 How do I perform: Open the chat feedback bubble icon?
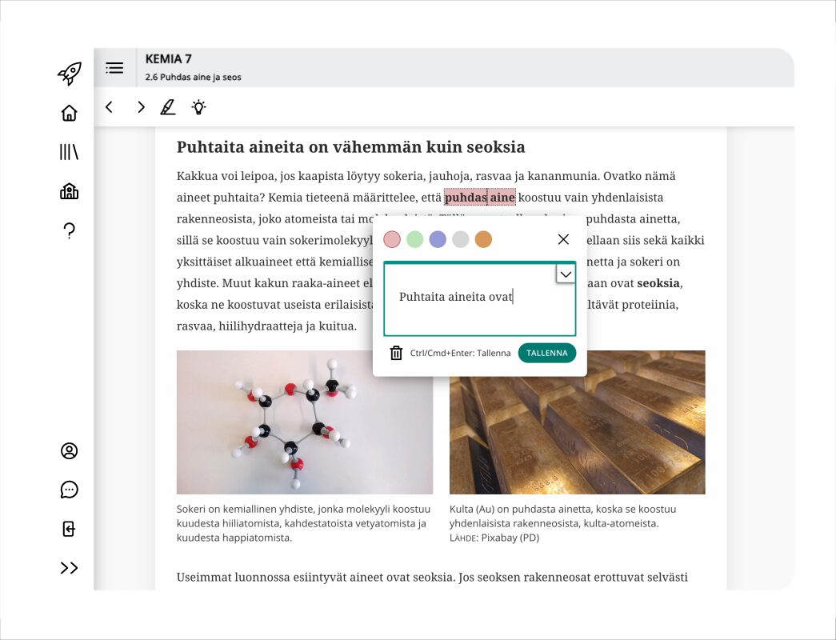click(x=70, y=490)
